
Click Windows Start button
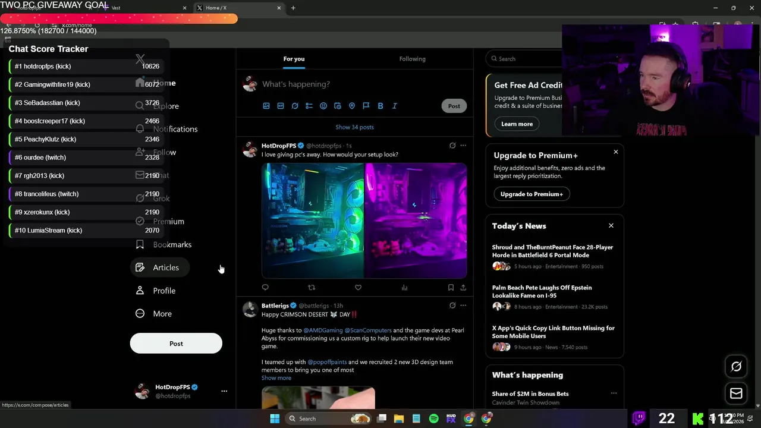[x=275, y=418]
